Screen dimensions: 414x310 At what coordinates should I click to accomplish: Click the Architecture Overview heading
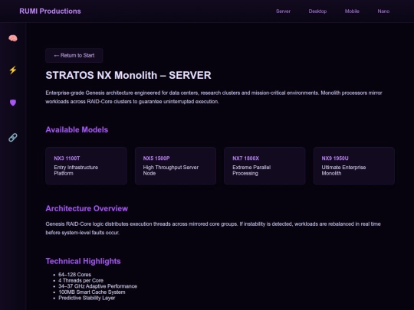[x=87, y=208]
